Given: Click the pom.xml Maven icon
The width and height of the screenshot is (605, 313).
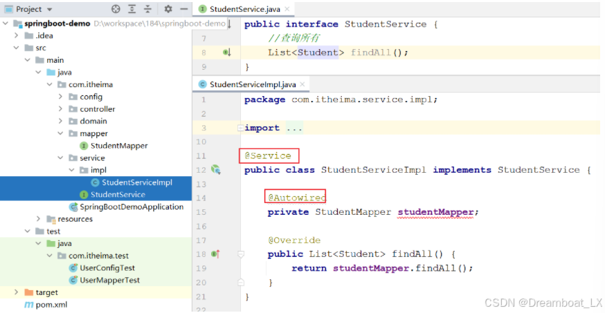Looking at the screenshot, I should click(x=29, y=305).
